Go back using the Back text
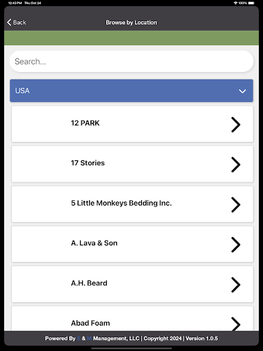The height and width of the screenshot is (351, 263). [20, 23]
